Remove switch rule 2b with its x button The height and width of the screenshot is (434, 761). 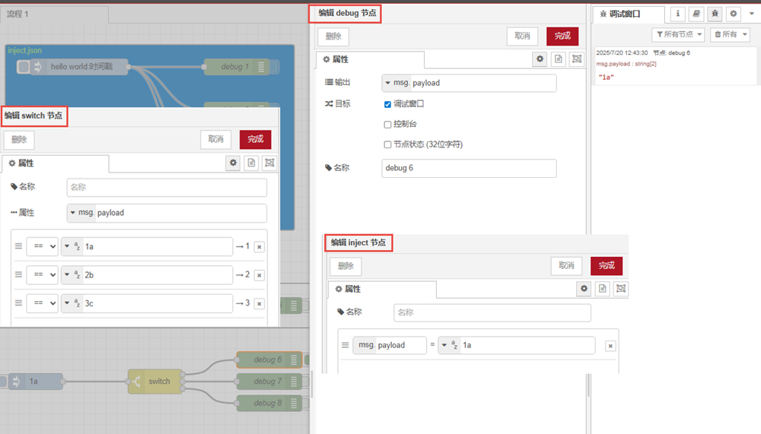coord(260,275)
